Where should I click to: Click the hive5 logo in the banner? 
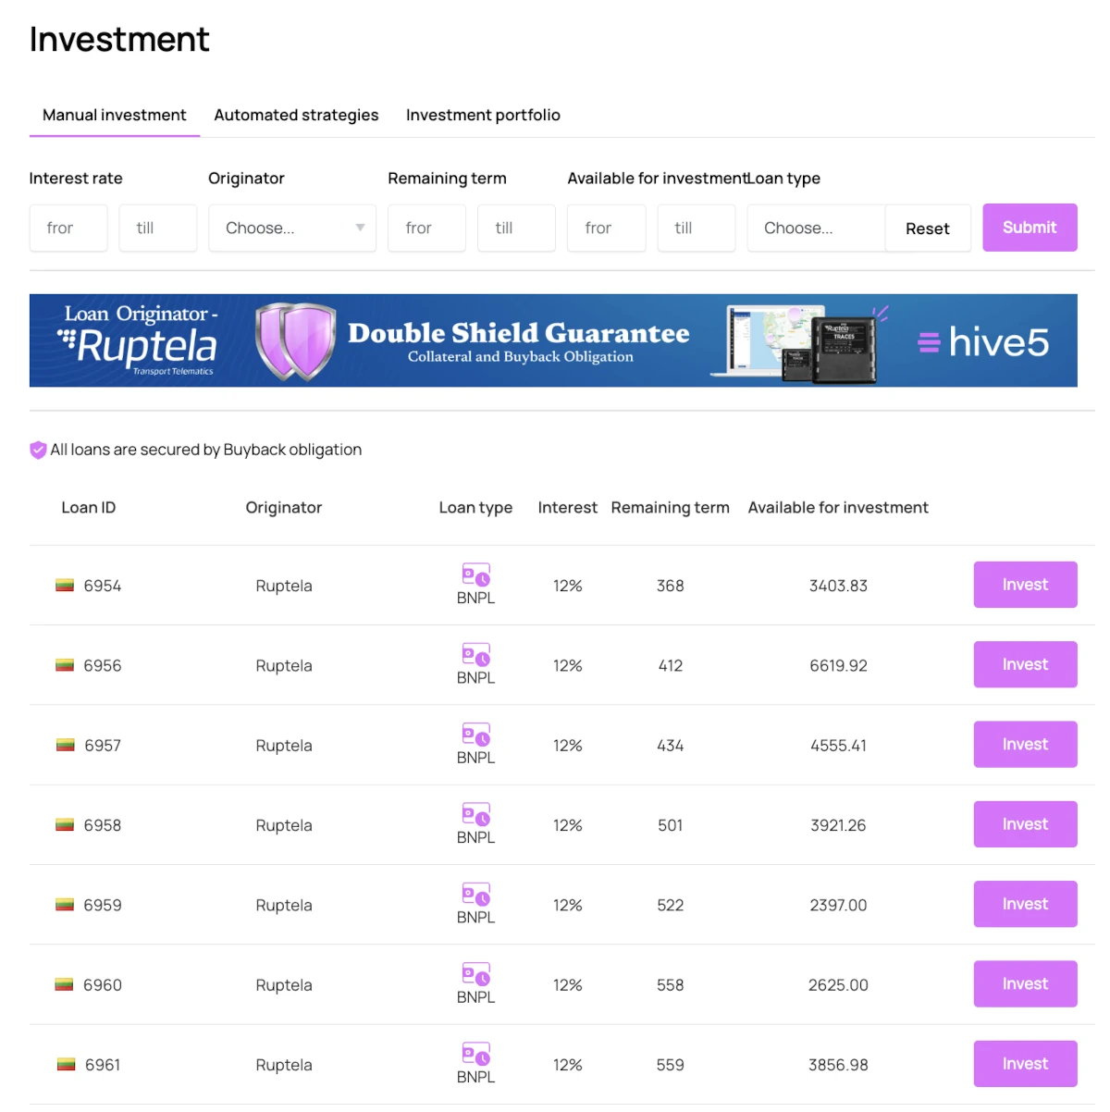(x=983, y=342)
